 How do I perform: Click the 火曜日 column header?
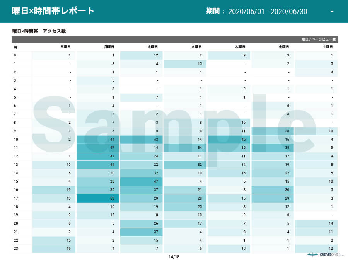152,46
